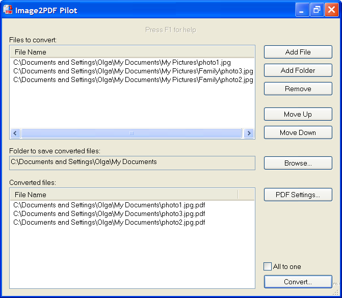Close the Image2PDF Pilot window
The image size is (342, 298).
(331, 10)
